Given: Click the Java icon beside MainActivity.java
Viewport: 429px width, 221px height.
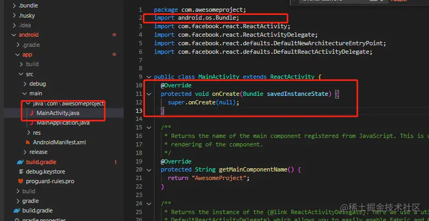Looking at the screenshot, I should 31,113.
